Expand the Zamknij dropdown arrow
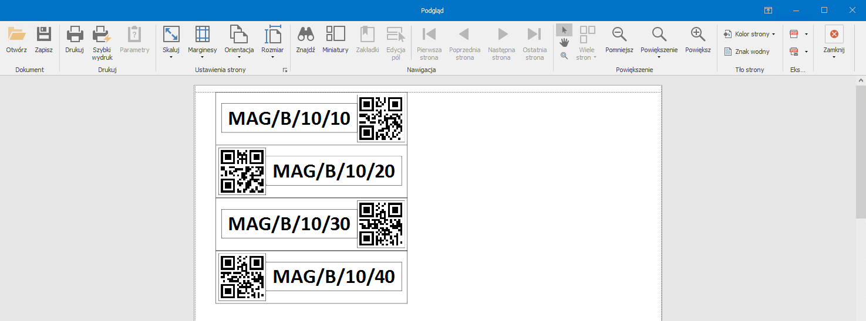Screen dimensions: 866x321 [834, 57]
